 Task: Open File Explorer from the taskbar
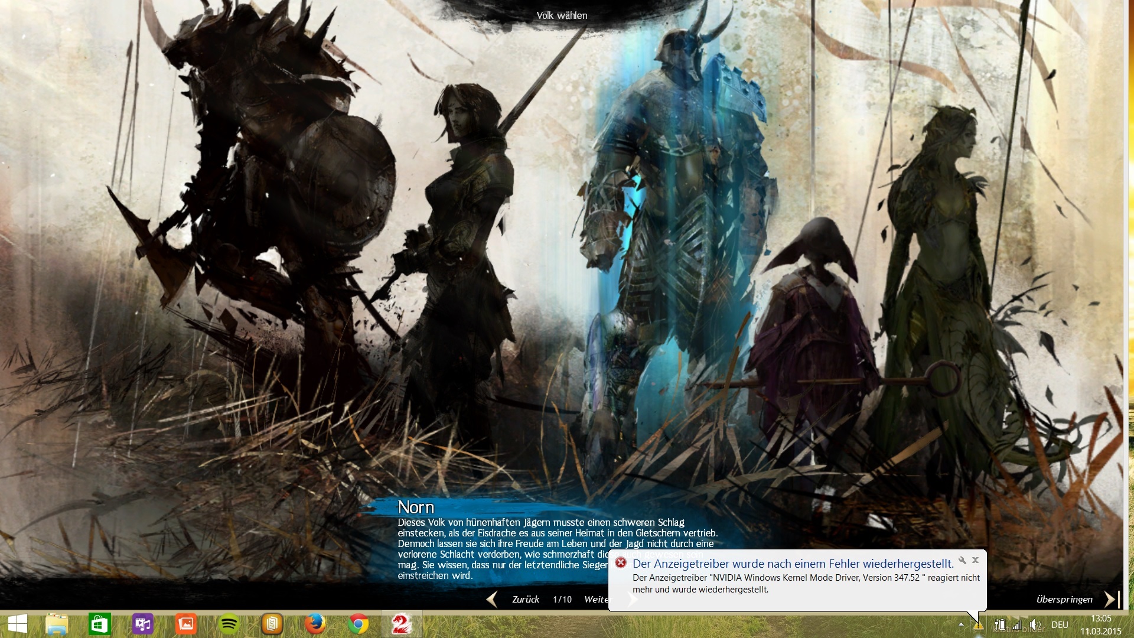[57, 624]
